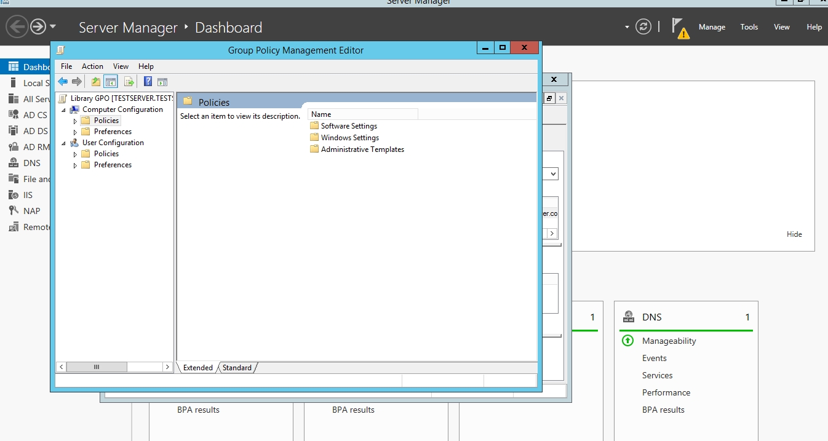Select DNS in Server Manager sidebar

point(31,163)
